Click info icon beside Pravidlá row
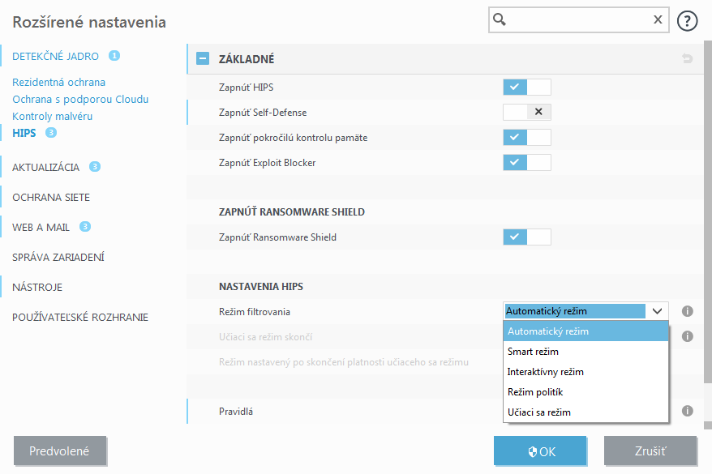The image size is (712, 474). [688, 411]
